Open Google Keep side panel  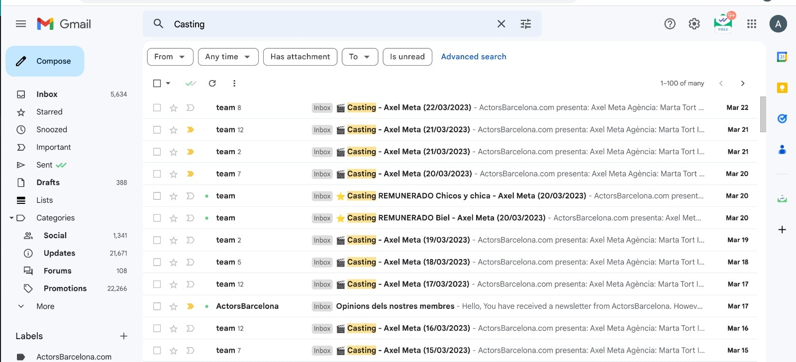782,88
